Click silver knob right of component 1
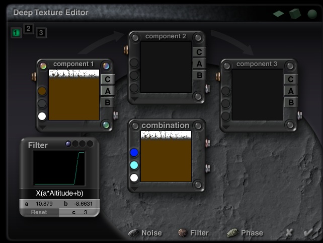 [x=116, y=115]
